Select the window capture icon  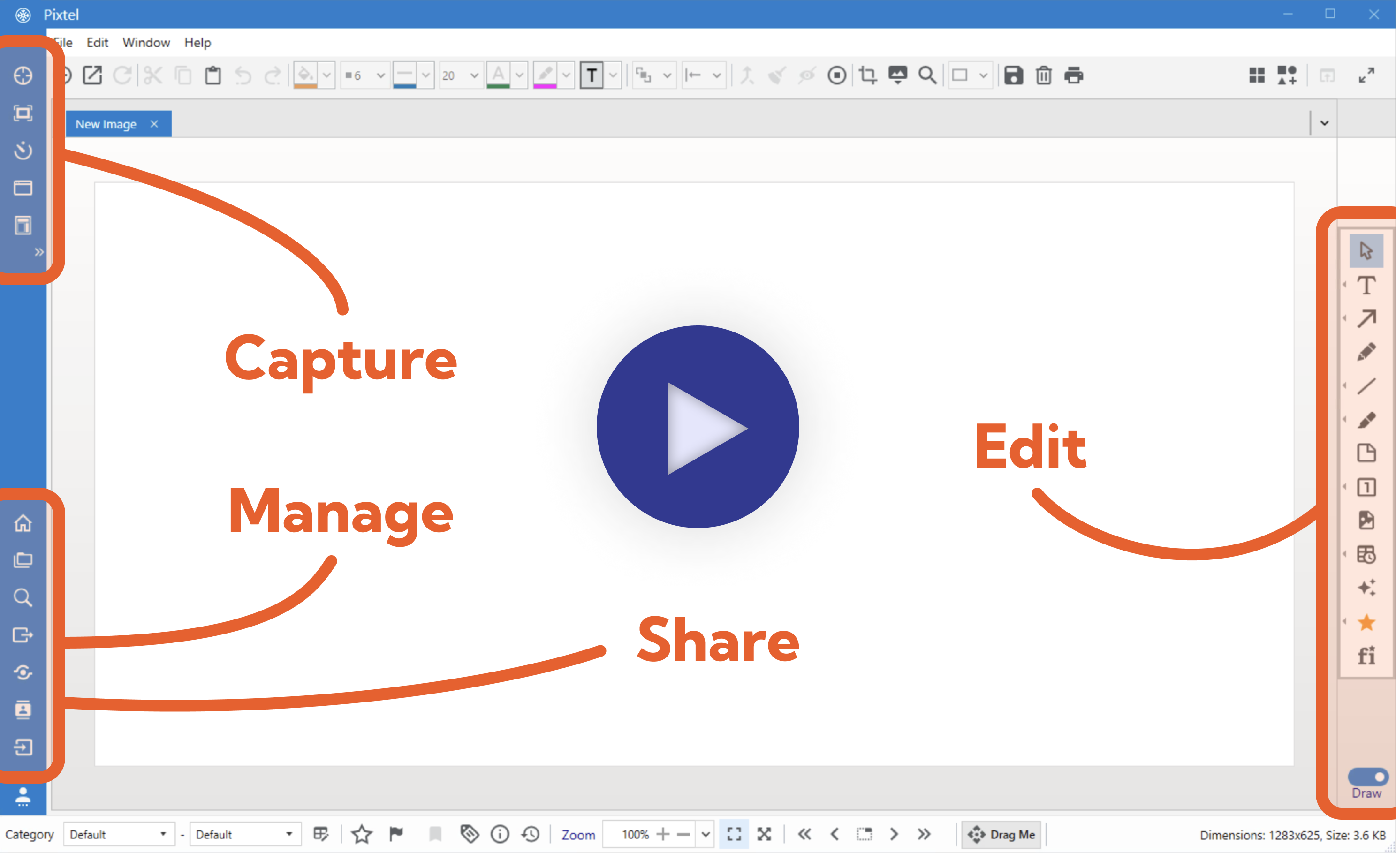23,188
